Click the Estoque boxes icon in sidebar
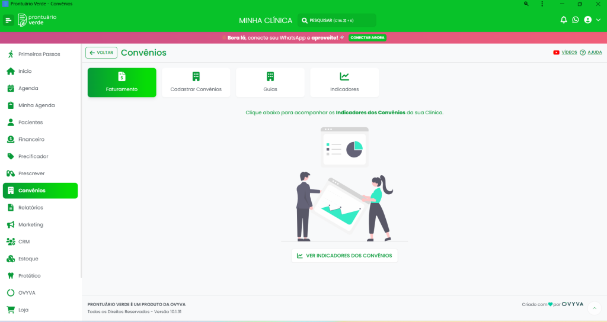Image resolution: width=607 pixels, height=322 pixels. coord(11,259)
